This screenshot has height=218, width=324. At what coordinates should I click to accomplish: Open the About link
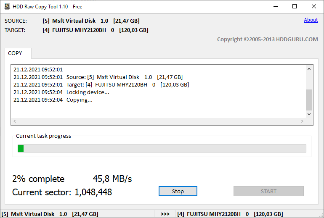311,20
